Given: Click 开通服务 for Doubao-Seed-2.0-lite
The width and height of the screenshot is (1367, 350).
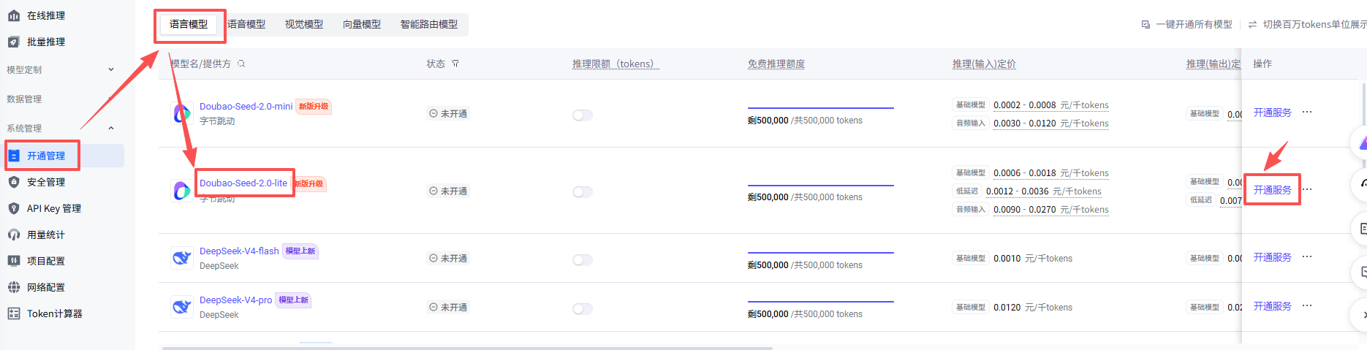Looking at the screenshot, I should click(1273, 190).
